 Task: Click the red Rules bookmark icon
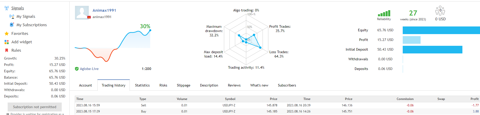click(x=7, y=50)
